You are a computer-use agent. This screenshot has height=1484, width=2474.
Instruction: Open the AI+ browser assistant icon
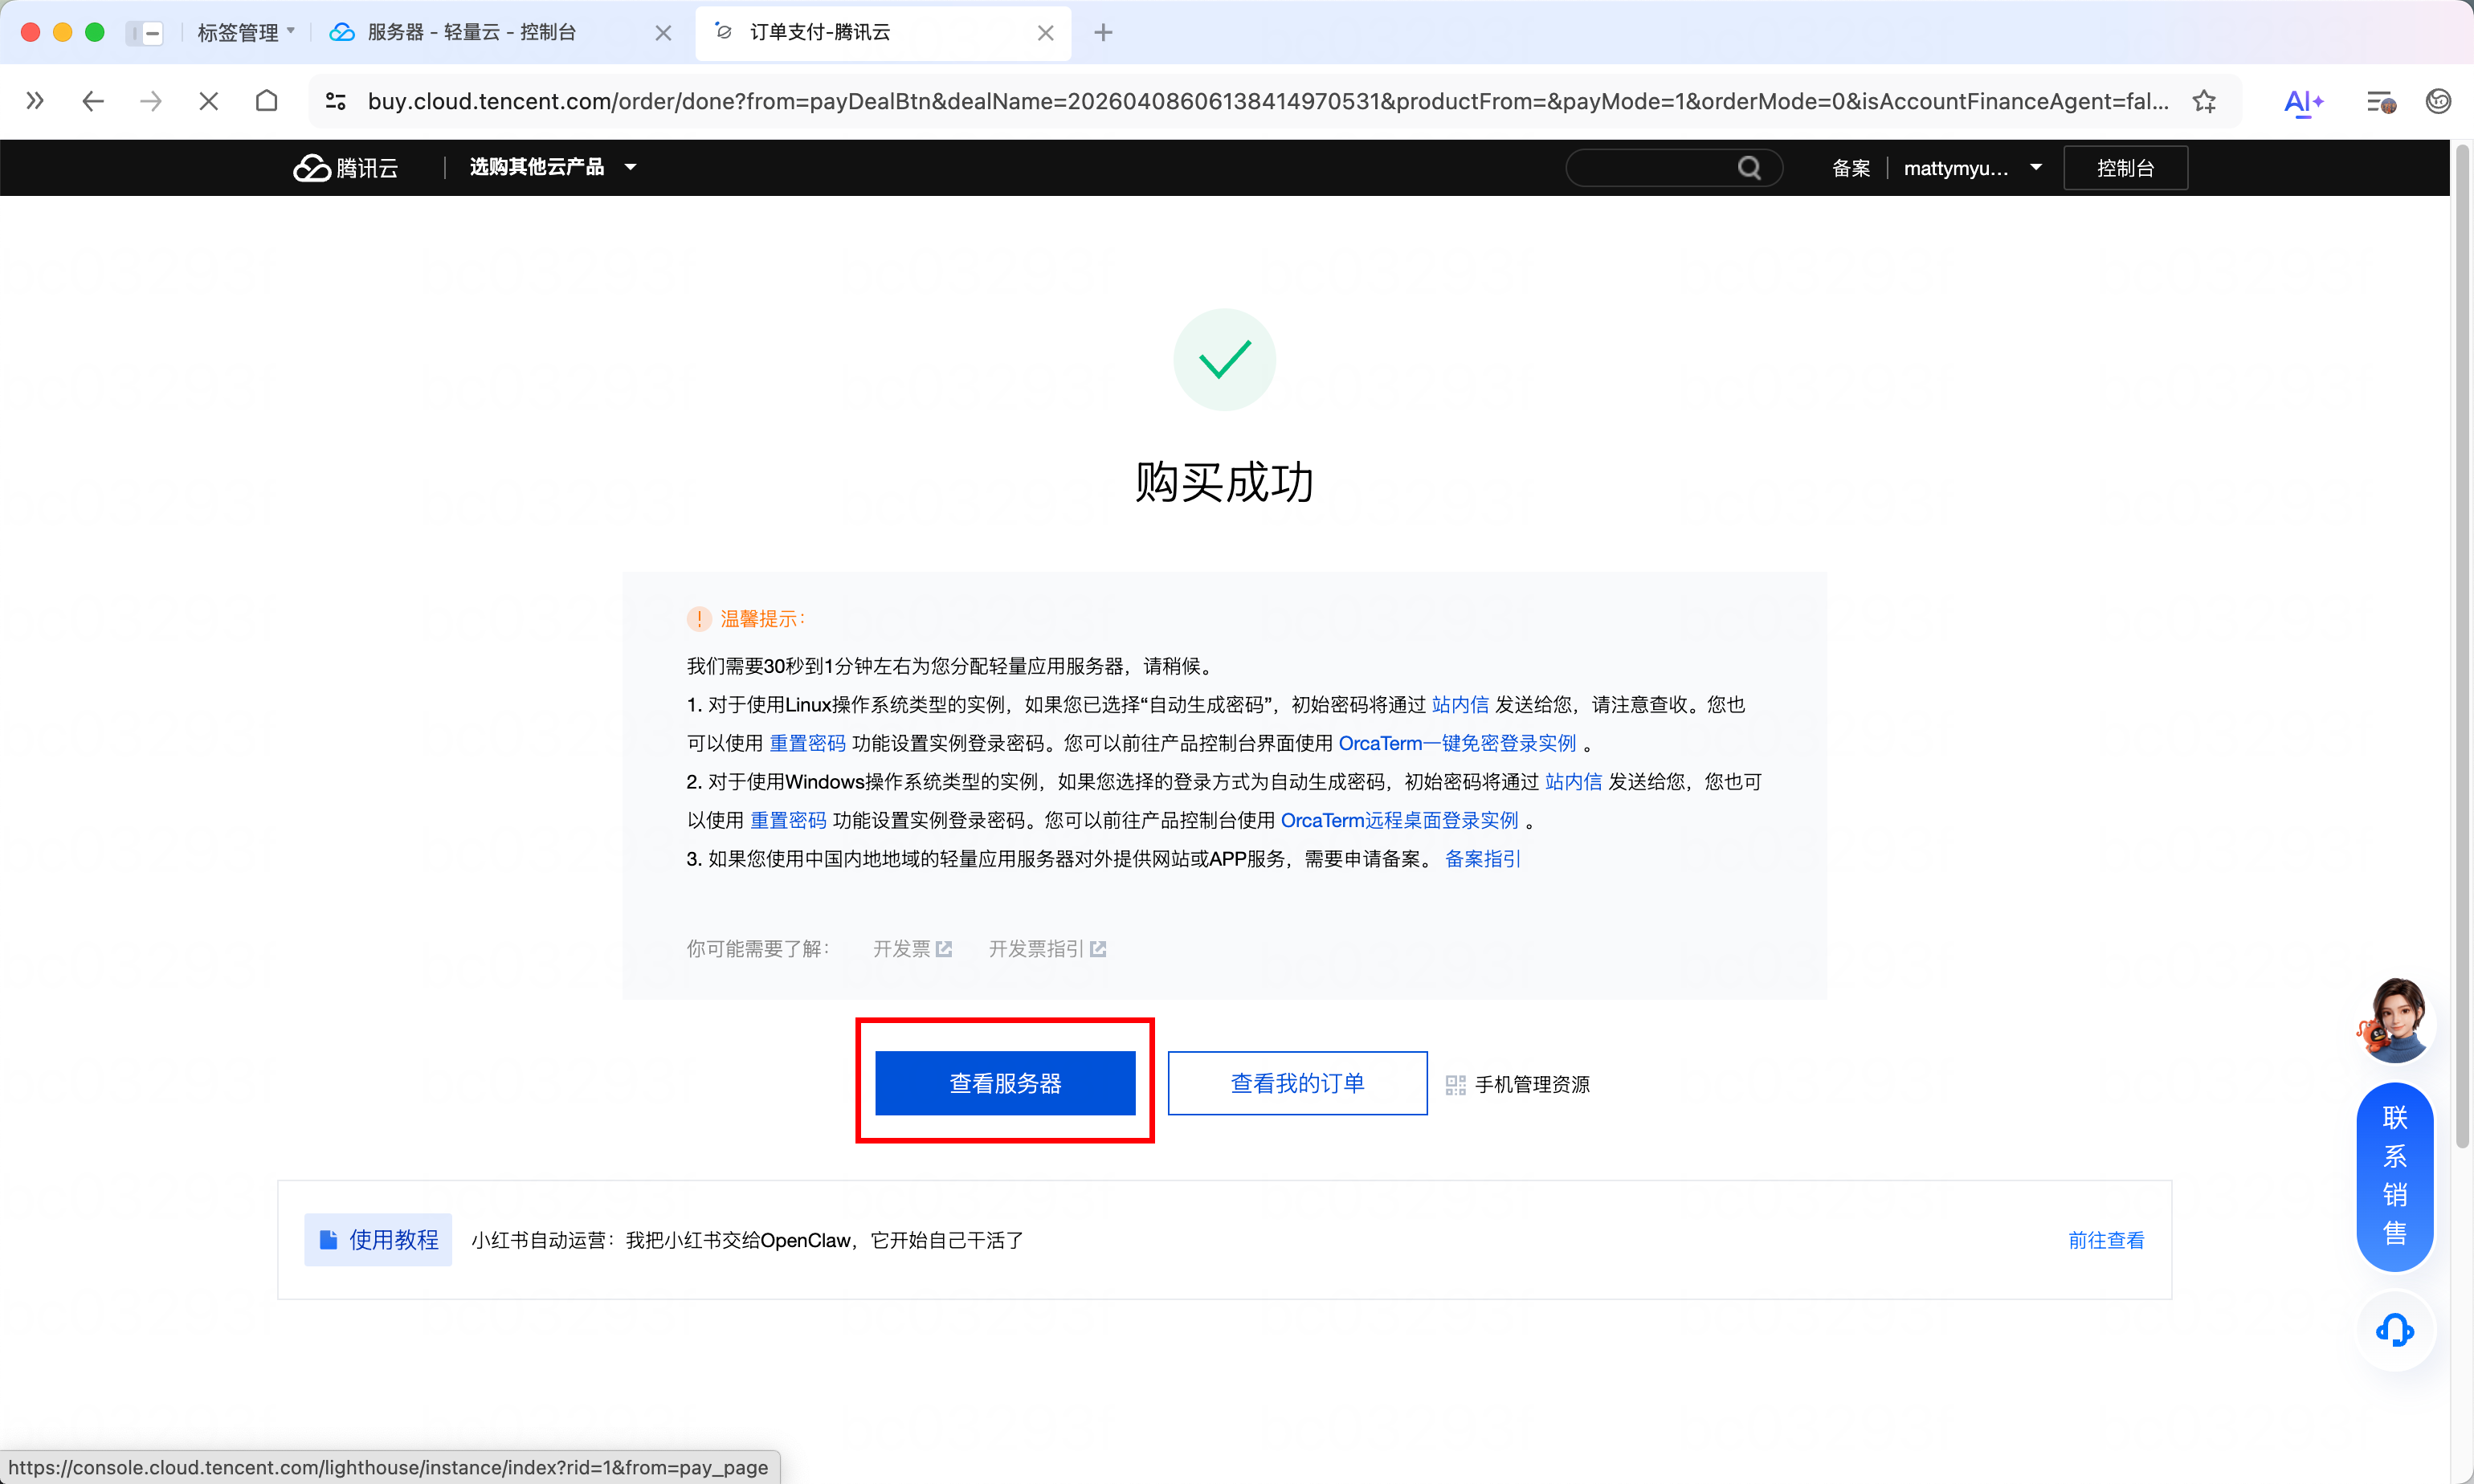(x=2303, y=101)
